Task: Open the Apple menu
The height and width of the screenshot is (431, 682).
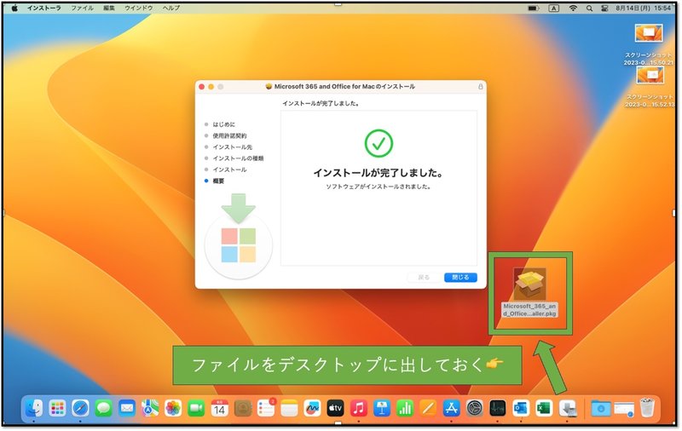Action: click(x=14, y=8)
